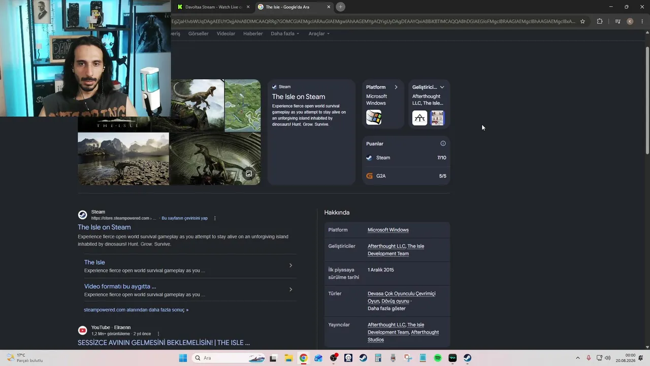Open the notification bell in the tray
The width and height of the screenshot is (650, 366).
[641, 358]
